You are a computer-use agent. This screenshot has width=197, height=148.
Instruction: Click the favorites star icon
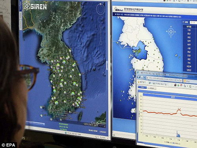click(139, 82)
